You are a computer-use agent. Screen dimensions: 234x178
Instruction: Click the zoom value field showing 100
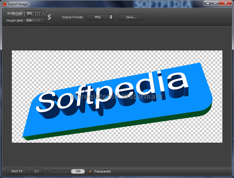(x=78, y=171)
